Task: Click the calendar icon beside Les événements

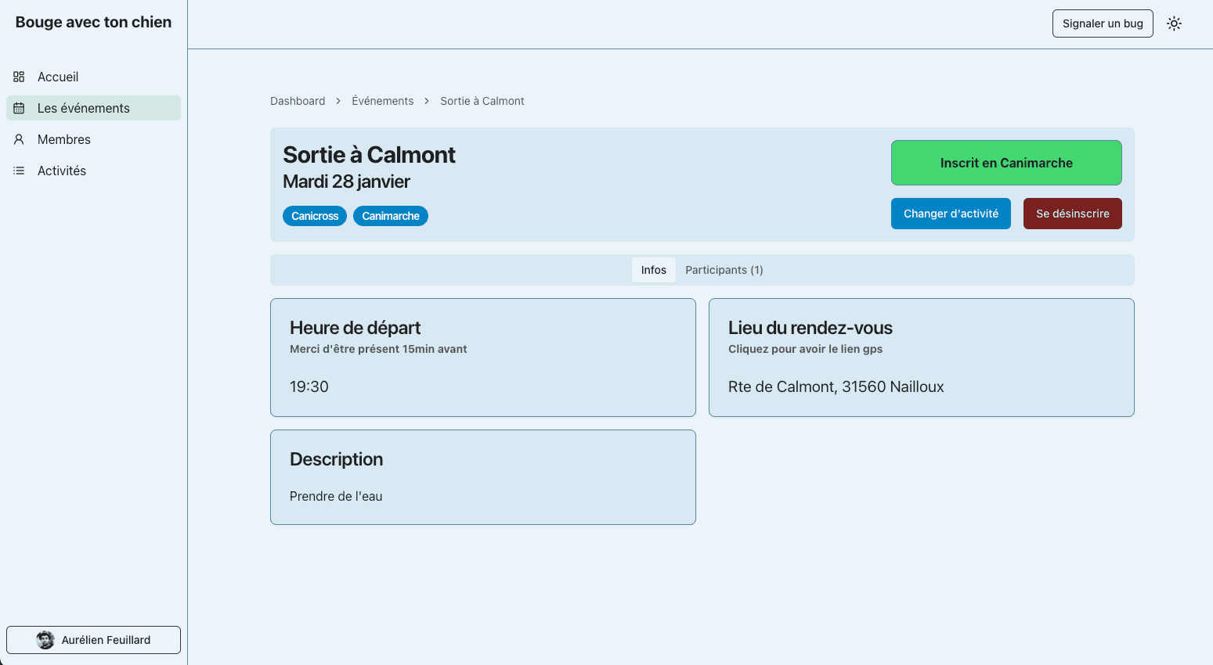Action: click(x=19, y=108)
